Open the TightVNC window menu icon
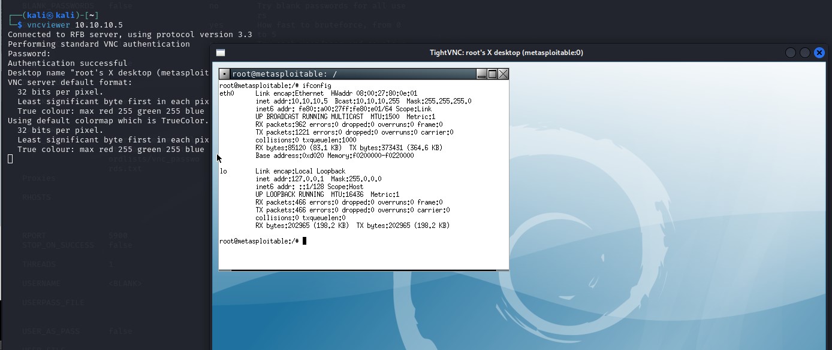Viewport: 832px width, 350px height. (221, 53)
